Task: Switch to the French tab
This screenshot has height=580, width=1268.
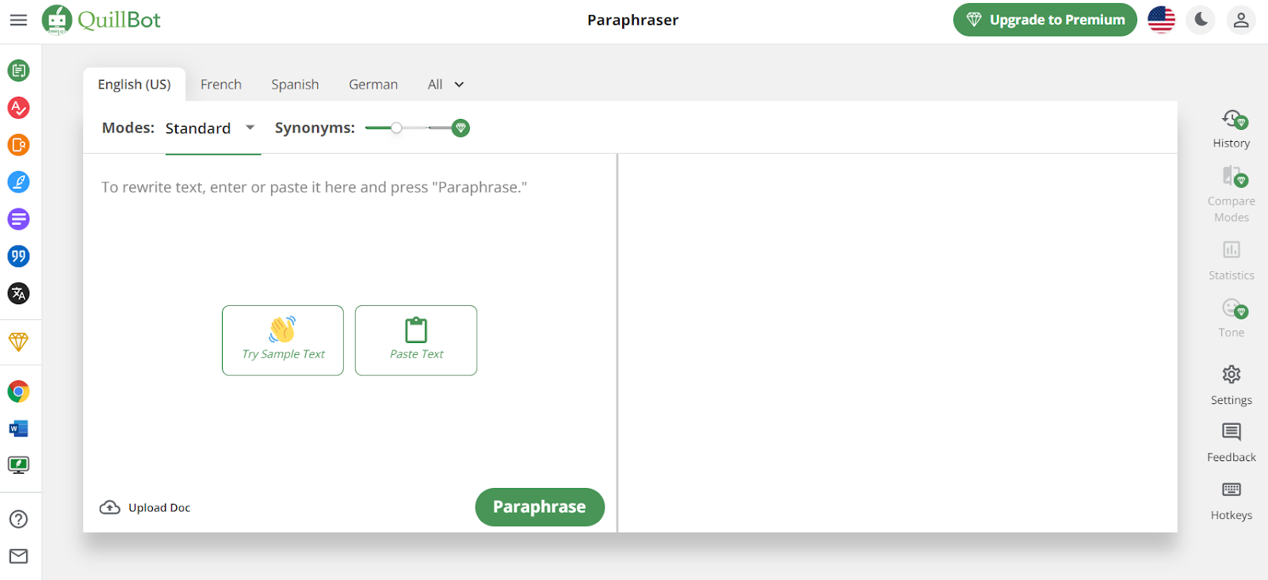Action: [220, 85]
